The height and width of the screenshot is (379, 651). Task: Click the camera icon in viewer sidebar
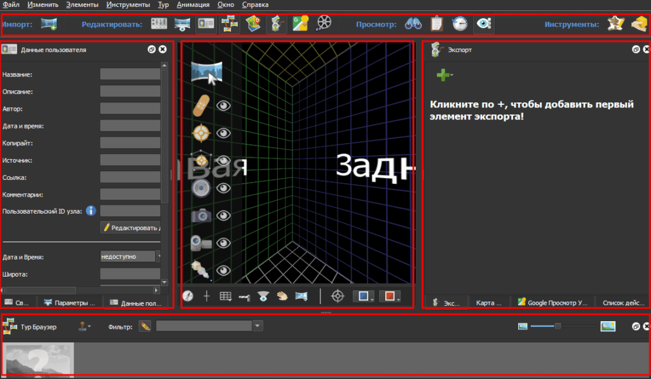(x=202, y=216)
